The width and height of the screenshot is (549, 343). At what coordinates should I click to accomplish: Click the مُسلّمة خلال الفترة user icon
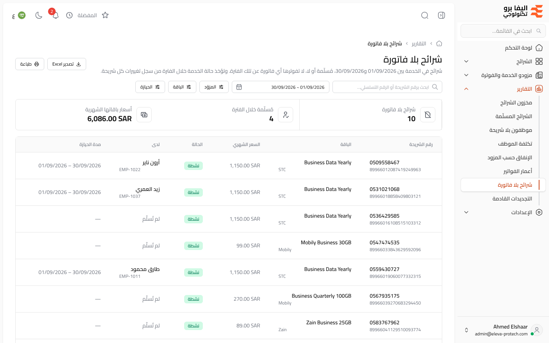[286, 115]
